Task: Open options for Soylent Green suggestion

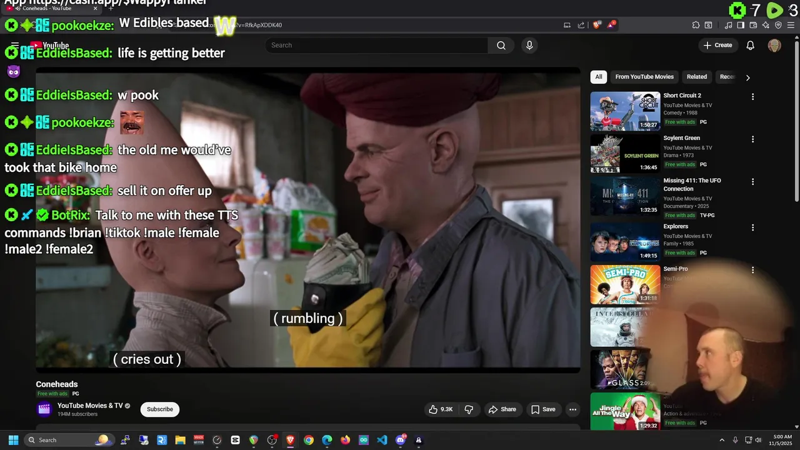Action: 752,139
